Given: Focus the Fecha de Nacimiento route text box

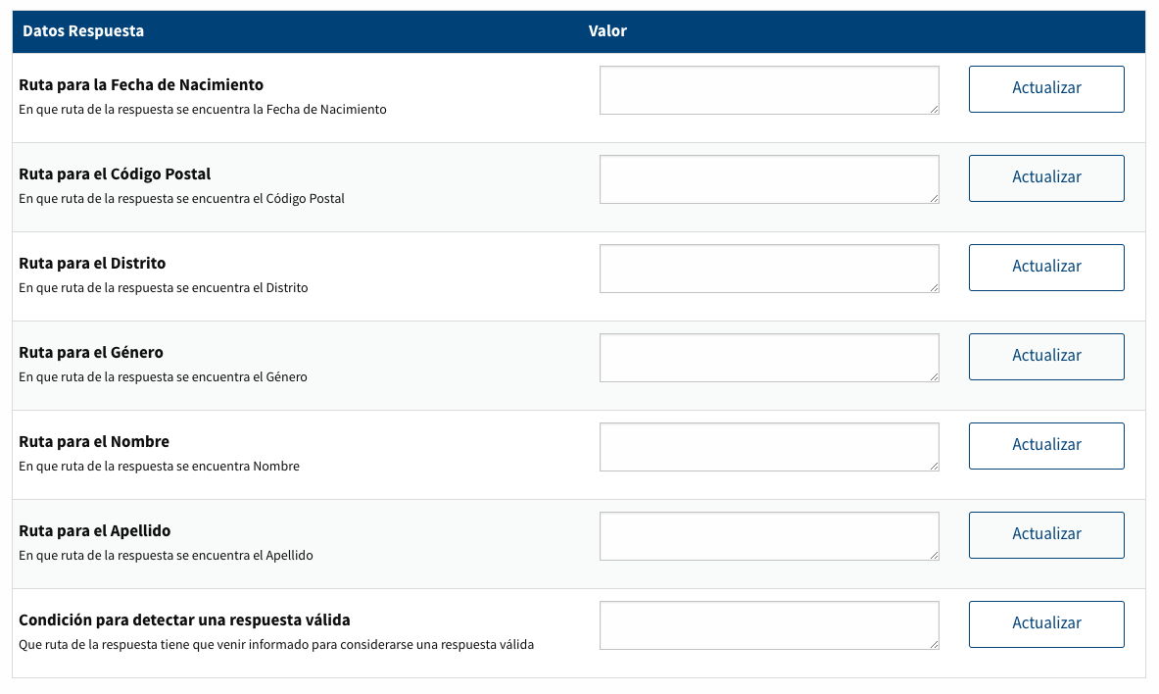Looking at the screenshot, I should tap(769, 90).
